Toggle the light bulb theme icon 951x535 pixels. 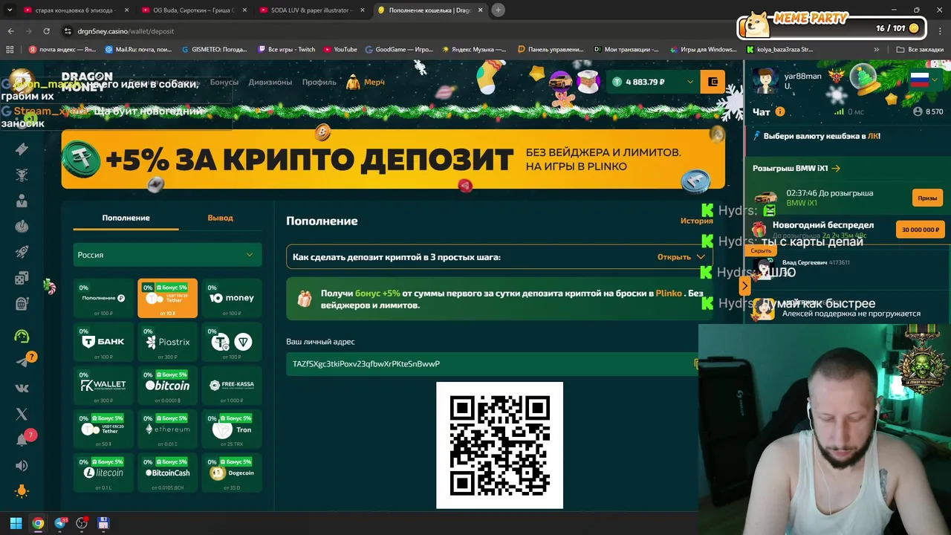(x=22, y=491)
